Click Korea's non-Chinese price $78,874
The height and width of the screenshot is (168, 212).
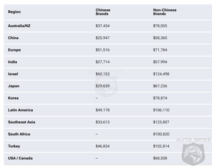tap(160, 98)
